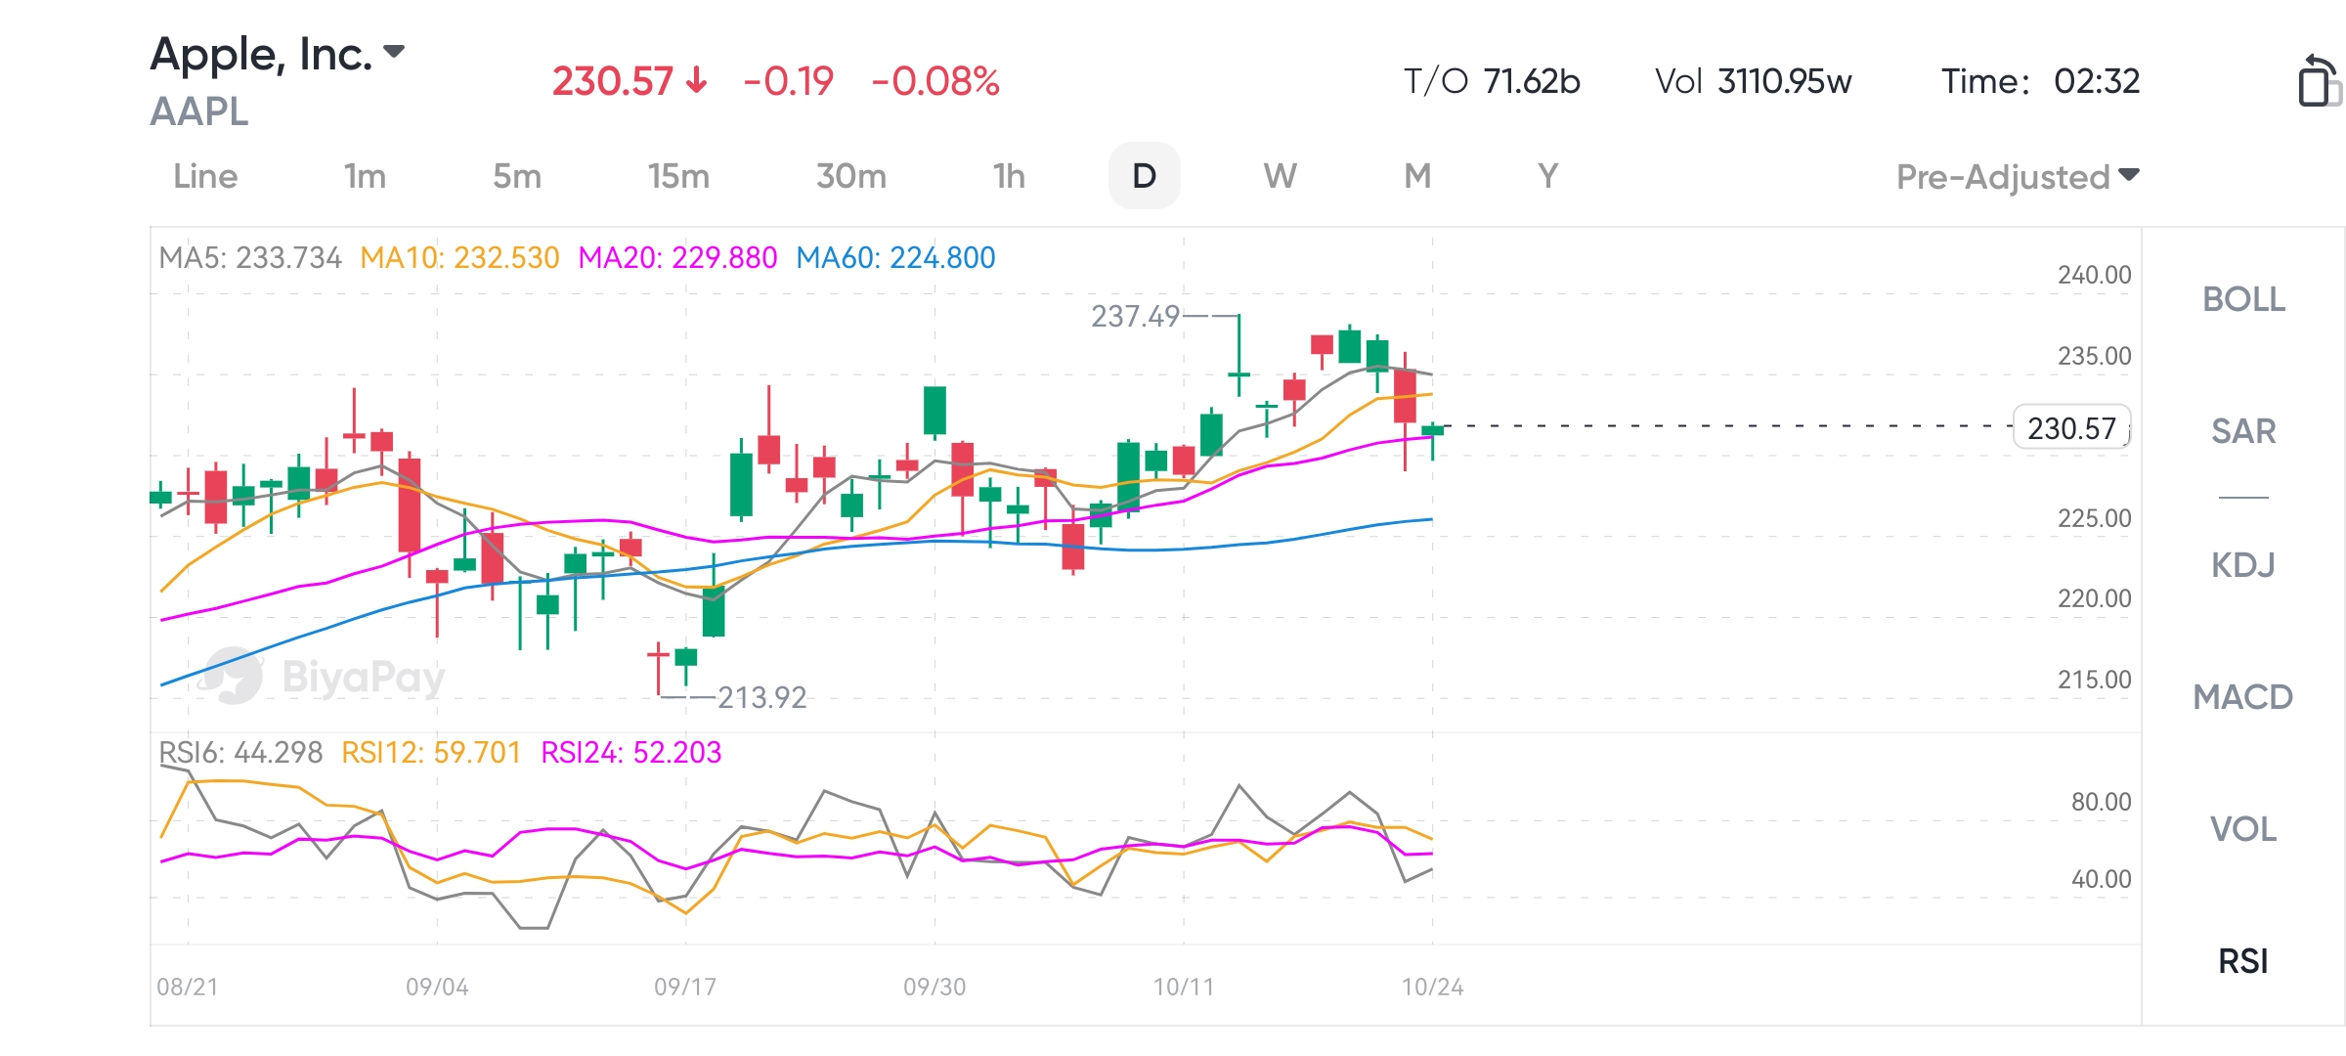Click the 213.92 low price annotation
This screenshot has width=2346, height=1056.
click(x=762, y=698)
